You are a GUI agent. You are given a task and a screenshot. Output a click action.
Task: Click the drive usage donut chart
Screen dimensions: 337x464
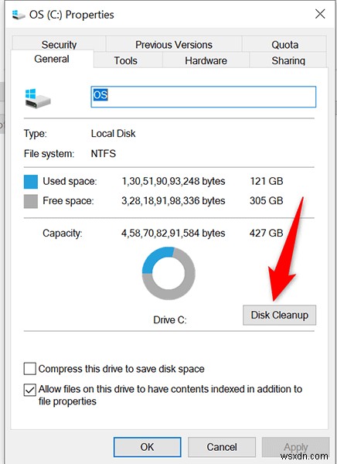pos(168,274)
